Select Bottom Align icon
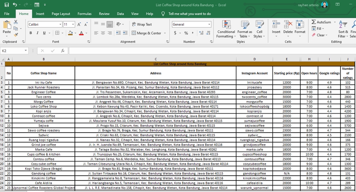The image size is (356, 192). pos(110,24)
